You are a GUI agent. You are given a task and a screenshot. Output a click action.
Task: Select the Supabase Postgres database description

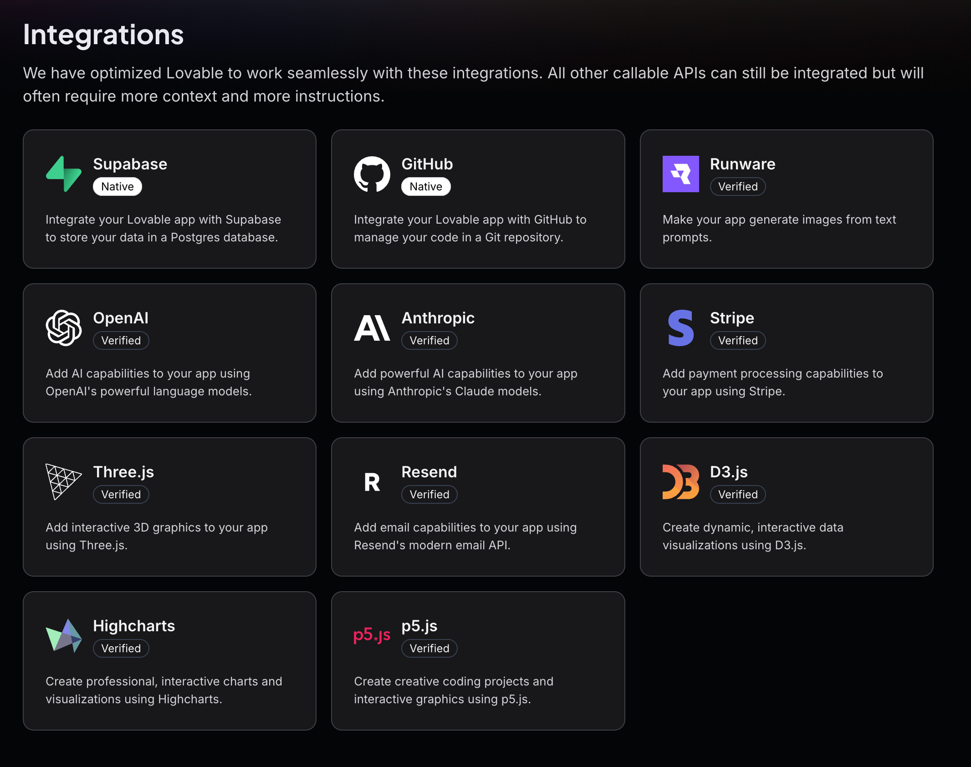[163, 229]
